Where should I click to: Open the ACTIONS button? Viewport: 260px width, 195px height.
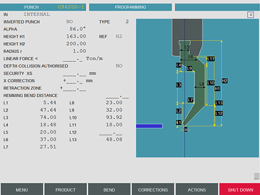(x=197, y=189)
